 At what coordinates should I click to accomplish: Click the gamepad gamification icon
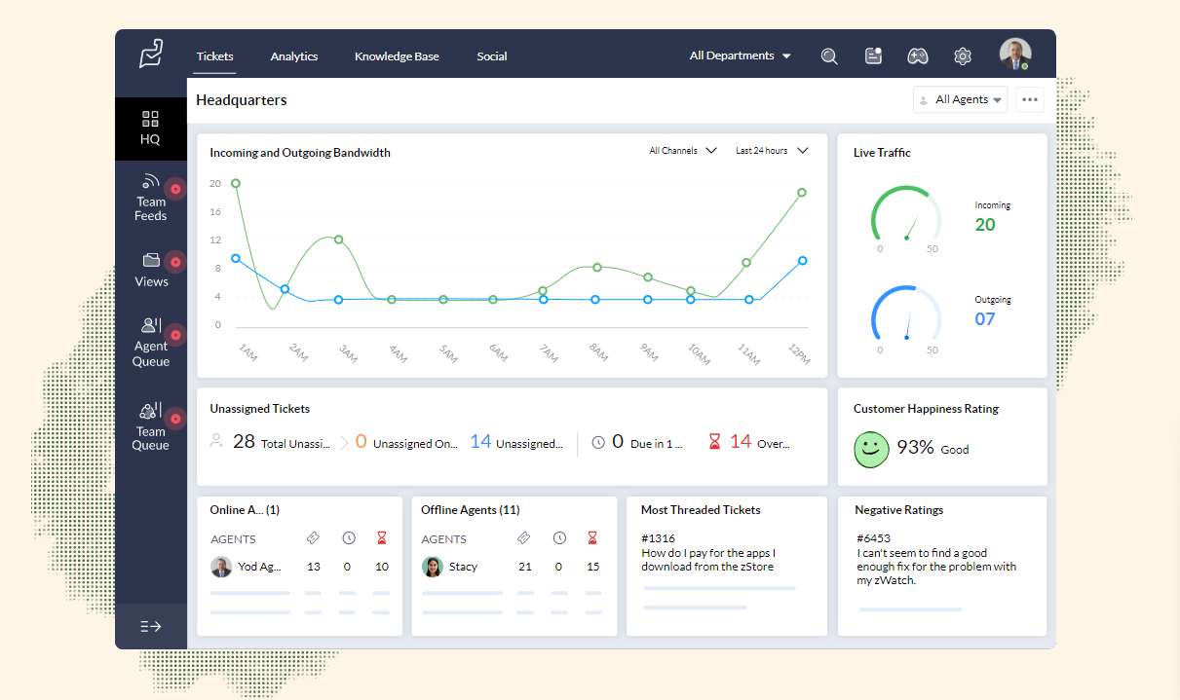click(x=918, y=56)
